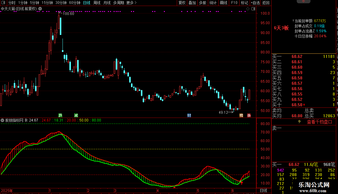Click the 买一 price 60.62 in order book
This screenshot has height=194, width=338.
(297, 57)
